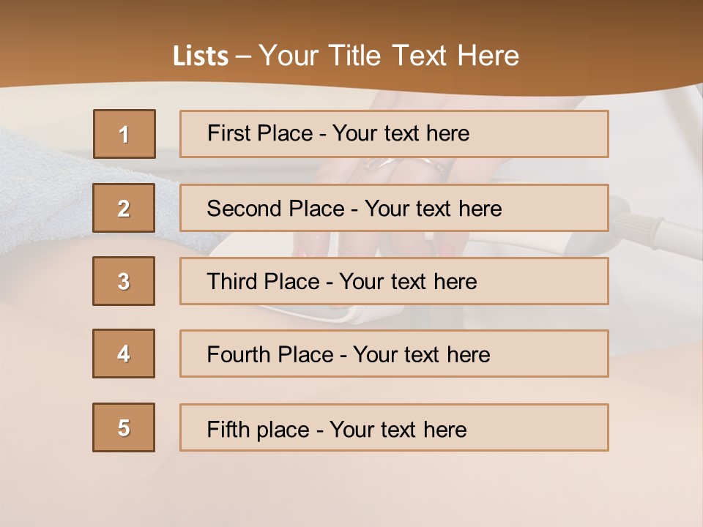Select the 'Fourth Place' text box
Image resolution: width=703 pixels, height=527 pixels.
[394, 354]
